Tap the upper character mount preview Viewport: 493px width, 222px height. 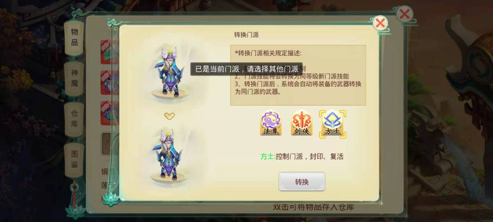169,72
